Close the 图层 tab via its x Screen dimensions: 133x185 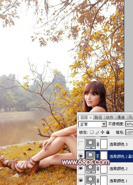(x=90, y=117)
